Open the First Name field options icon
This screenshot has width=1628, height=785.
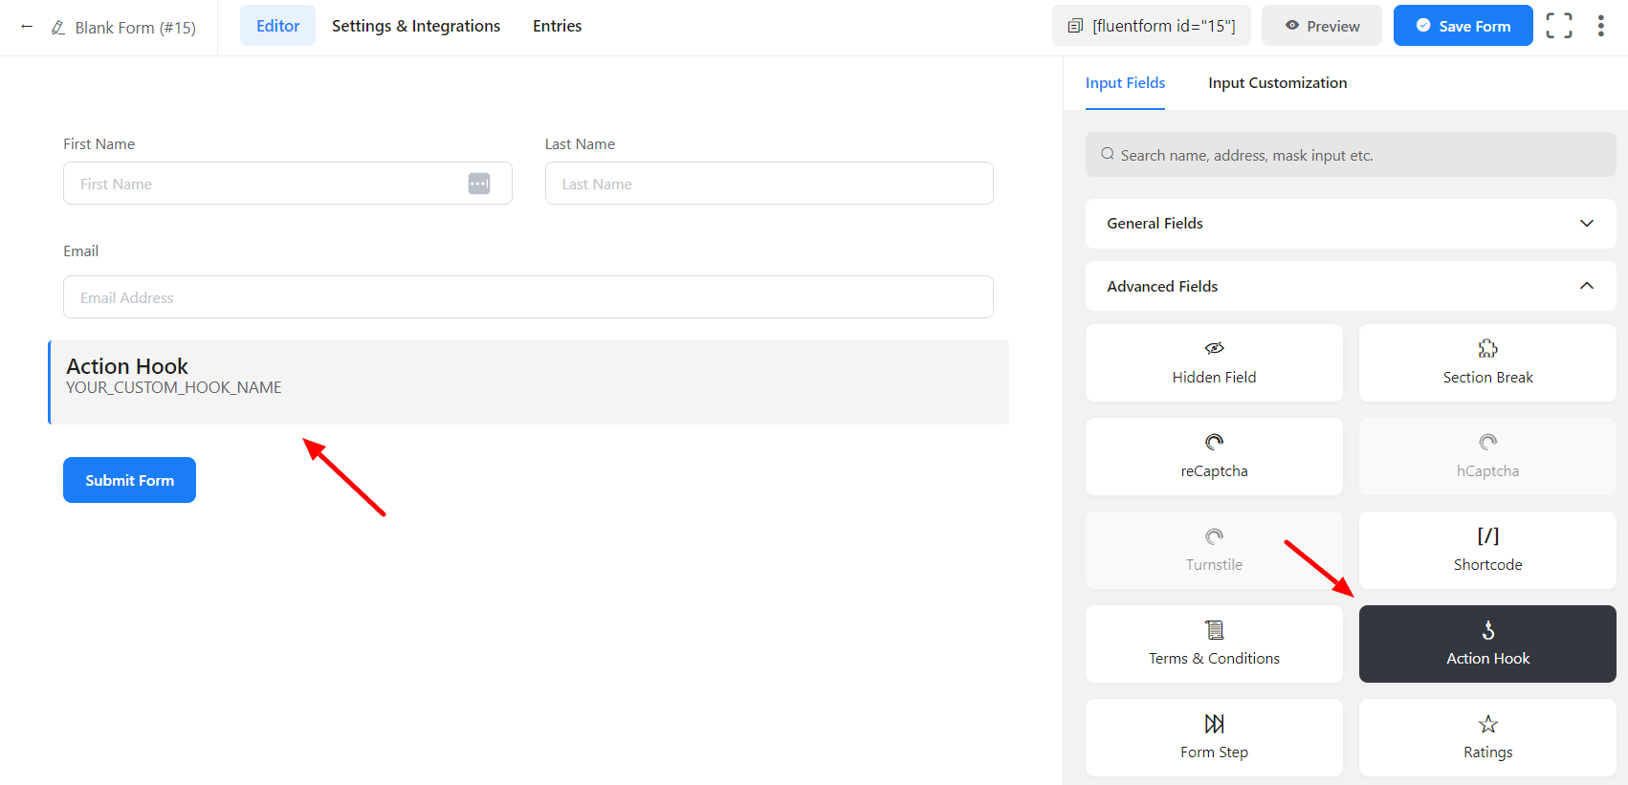click(x=479, y=184)
